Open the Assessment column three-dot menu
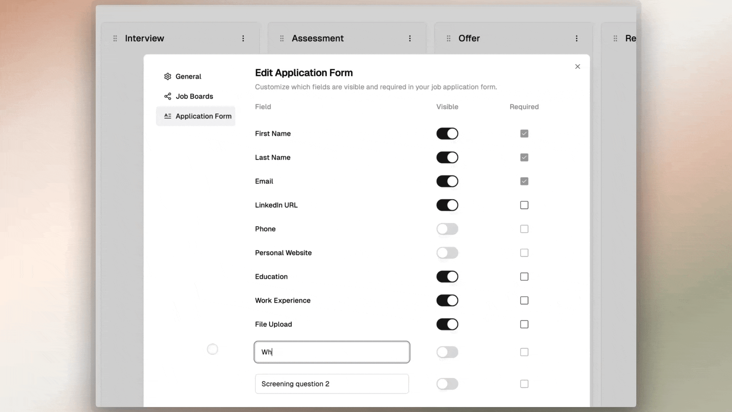The height and width of the screenshot is (412, 732). 410,39
